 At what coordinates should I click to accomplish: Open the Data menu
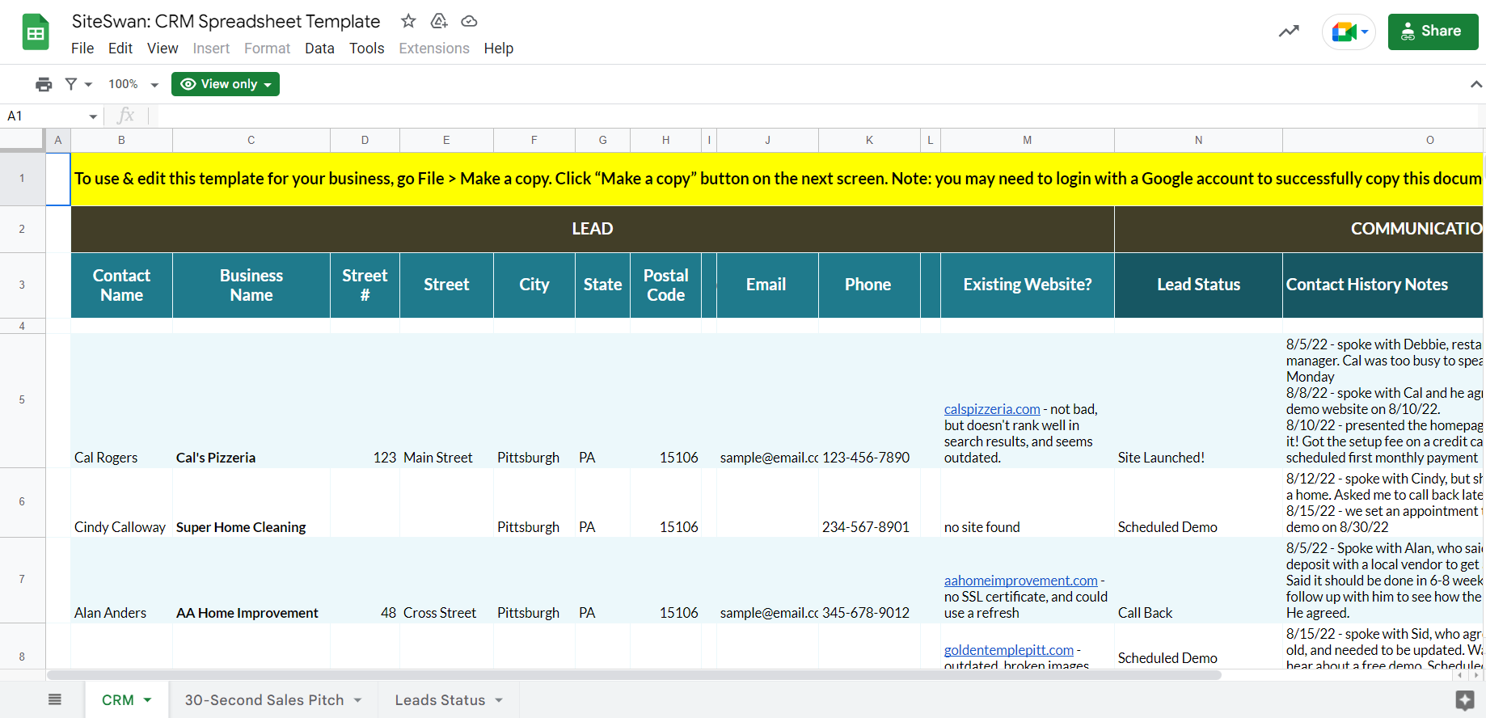[319, 49]
